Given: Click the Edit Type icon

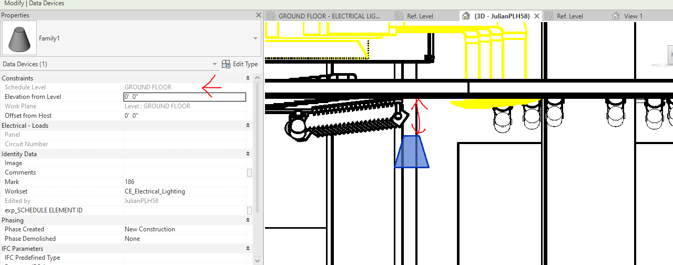Looking at the screenshot, I should [x=226, y=64].
